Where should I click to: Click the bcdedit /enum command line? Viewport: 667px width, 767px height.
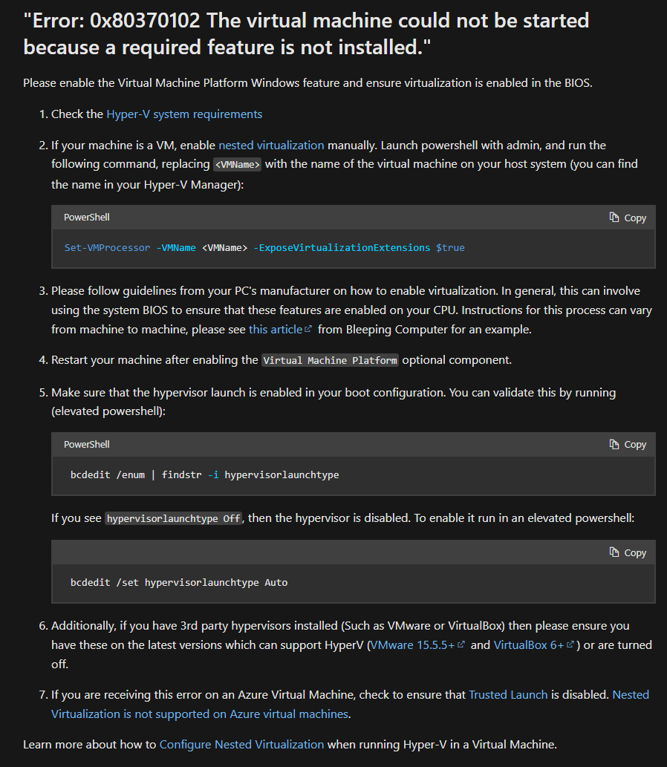click(204, 474)
